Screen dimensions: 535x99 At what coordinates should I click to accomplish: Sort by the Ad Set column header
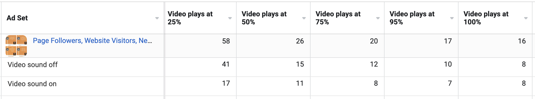(x=17, y=18)
